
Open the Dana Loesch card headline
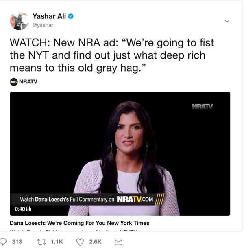click(79, 223)
